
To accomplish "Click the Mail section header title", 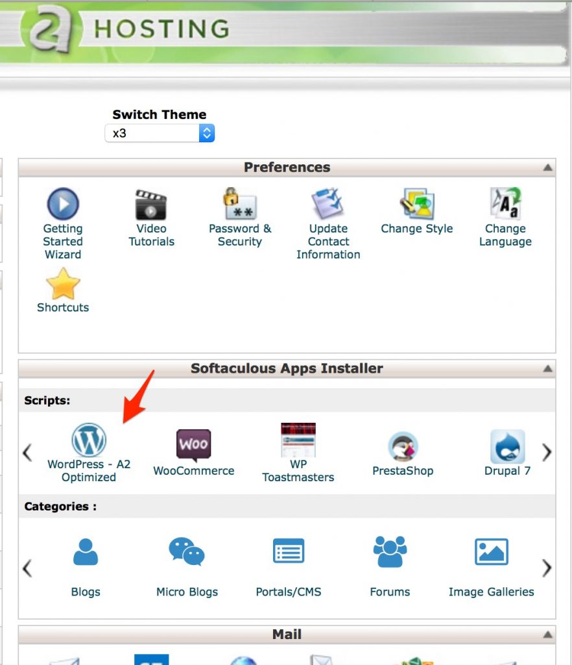I will pyautogui.click(x=287, y=634).
